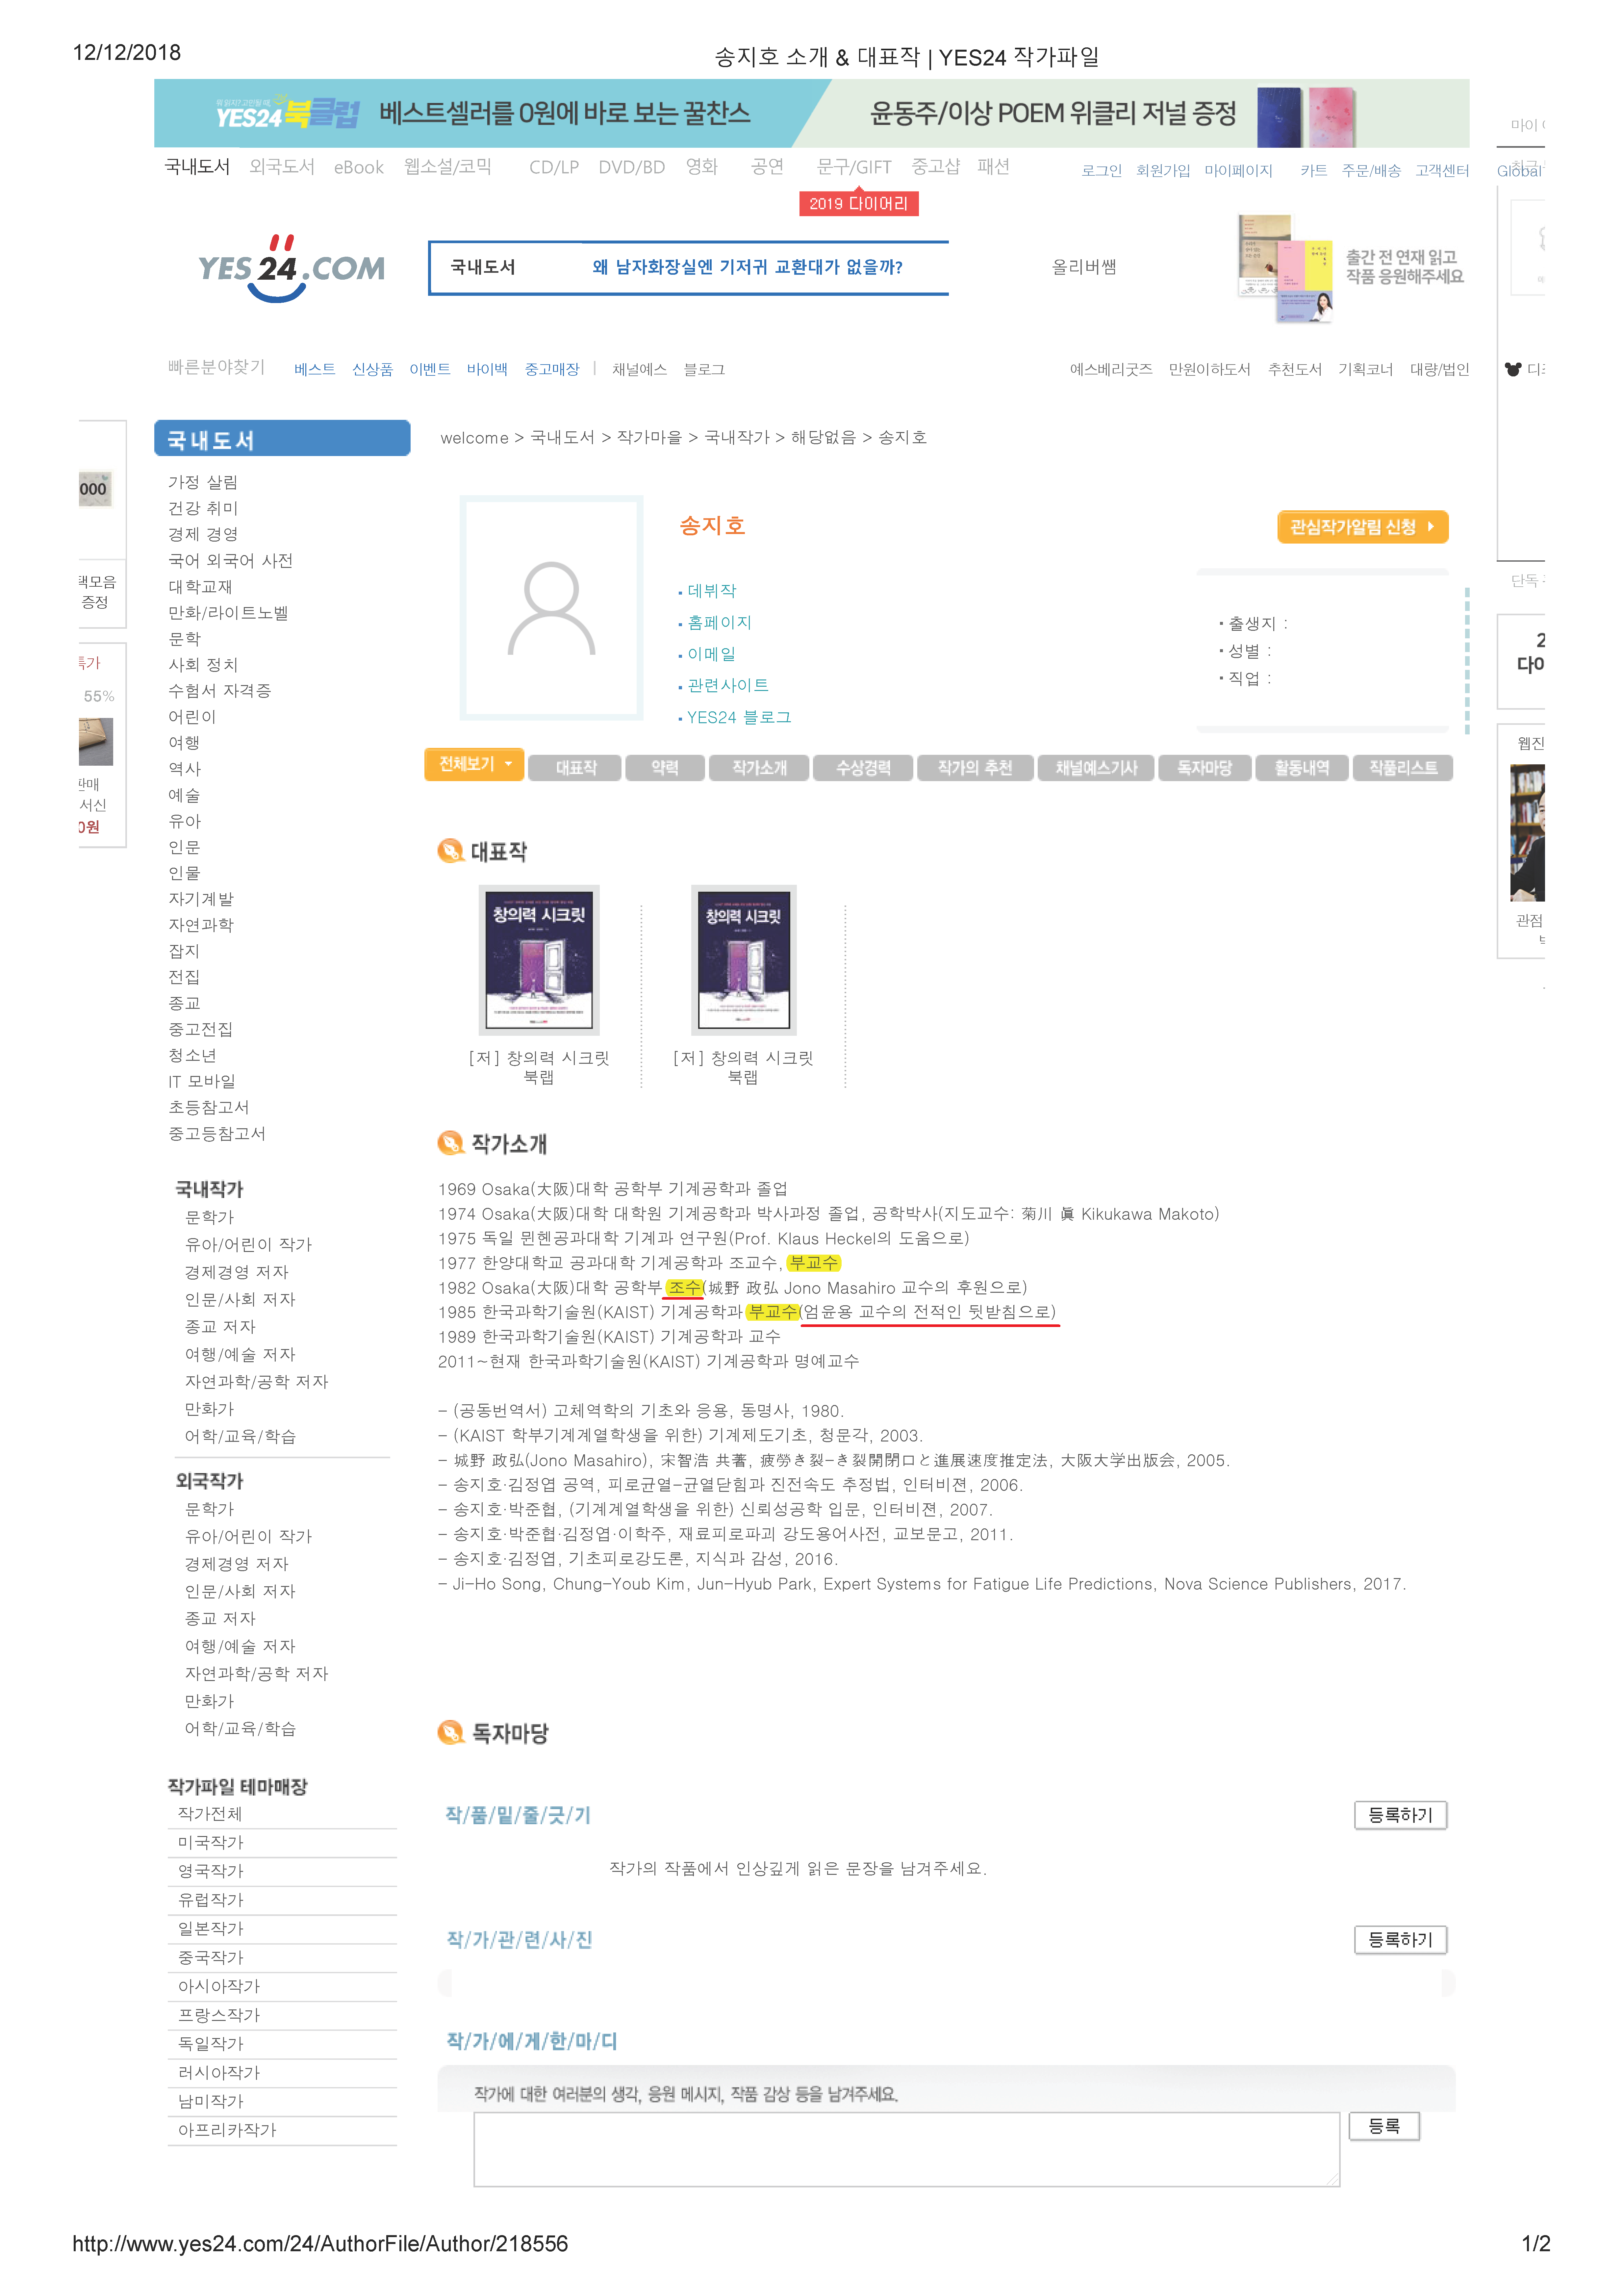
Task: Open the 회원가입 link
Action: (x=1163, y=171)
